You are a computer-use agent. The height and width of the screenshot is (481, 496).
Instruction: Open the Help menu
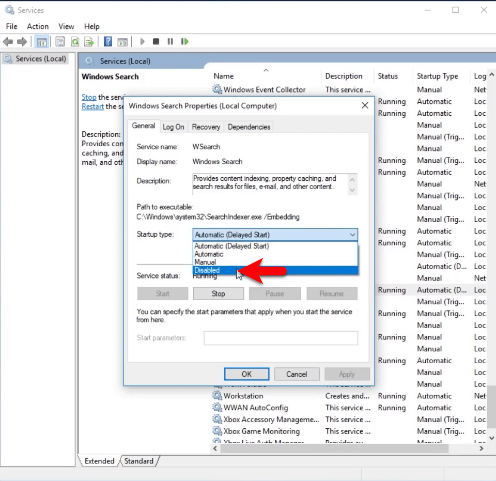tap(92, 26)
